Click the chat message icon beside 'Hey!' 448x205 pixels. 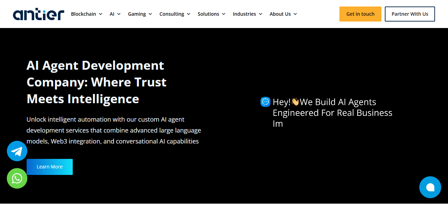pos(265,102)
